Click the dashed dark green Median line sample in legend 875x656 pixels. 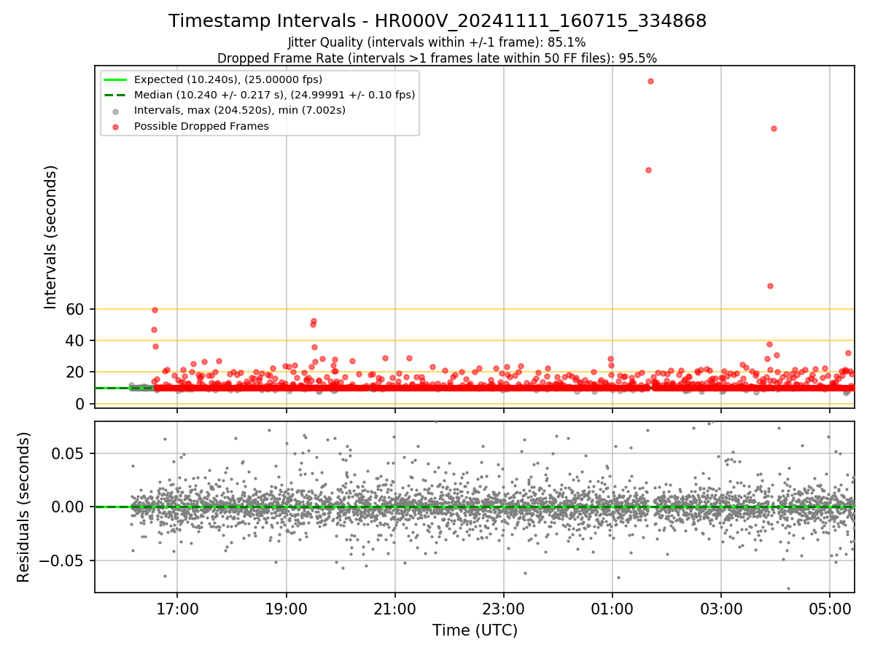click(116, 95)
